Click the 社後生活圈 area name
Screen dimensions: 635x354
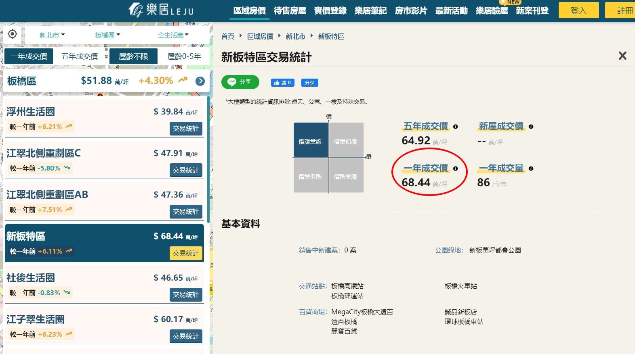[31, 278]
